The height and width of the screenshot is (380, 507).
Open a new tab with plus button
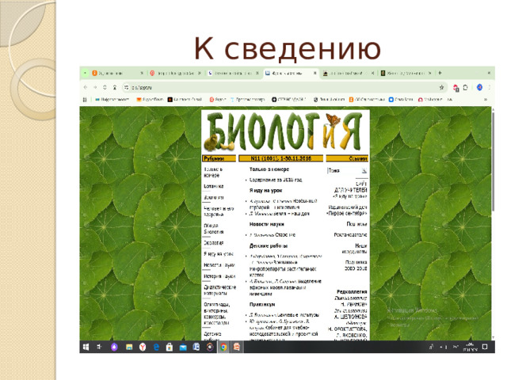[440, 73]
